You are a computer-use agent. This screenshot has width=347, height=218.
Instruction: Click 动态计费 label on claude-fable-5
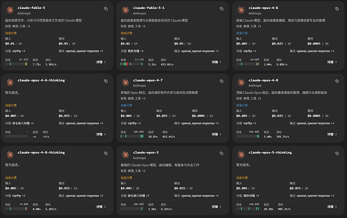(x=11, y=33)
